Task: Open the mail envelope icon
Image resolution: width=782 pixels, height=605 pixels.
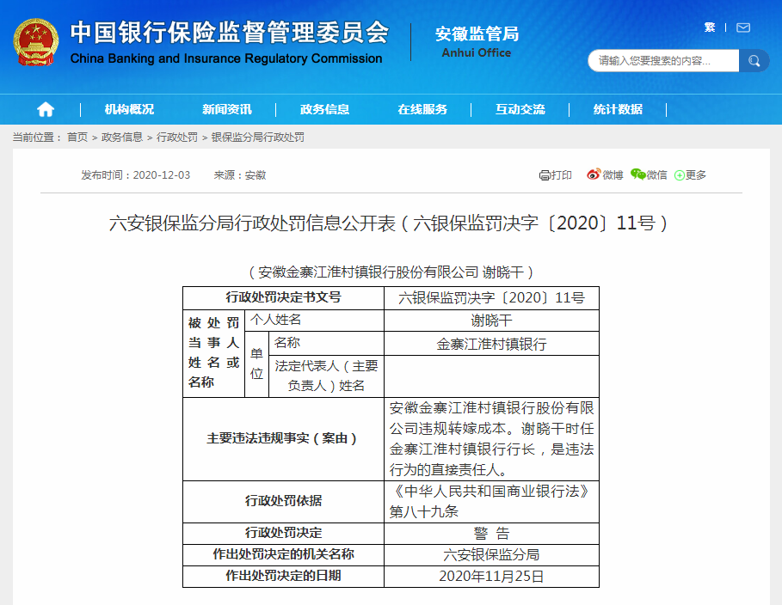Action: click(x=743, y=27)
